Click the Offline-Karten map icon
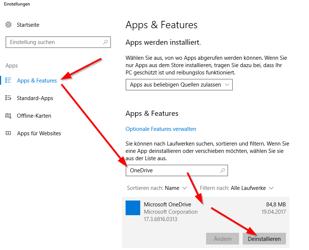 point(8,115)
